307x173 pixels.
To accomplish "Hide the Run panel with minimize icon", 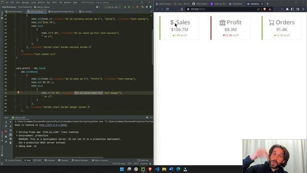I will 151,117.
